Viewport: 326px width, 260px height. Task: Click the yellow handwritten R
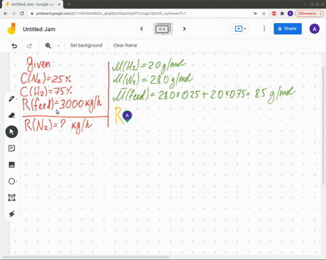point(120,115)
